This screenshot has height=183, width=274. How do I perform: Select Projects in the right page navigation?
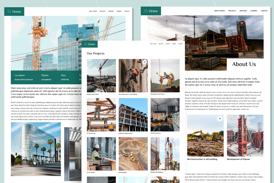coord(232,11)
